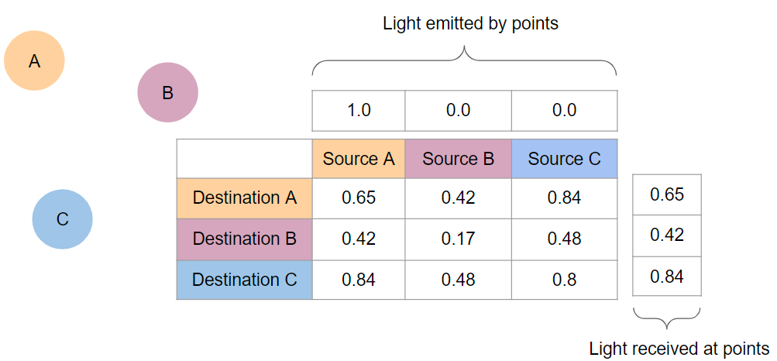Viewport: 777px width, 361px height.
Task: Click the emitted light cell showing 1.0
Action: coord(359,110)
